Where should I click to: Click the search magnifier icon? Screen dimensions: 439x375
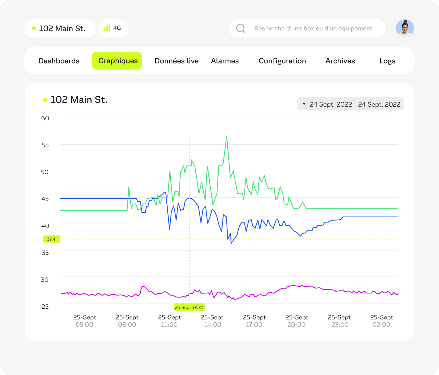241,28
